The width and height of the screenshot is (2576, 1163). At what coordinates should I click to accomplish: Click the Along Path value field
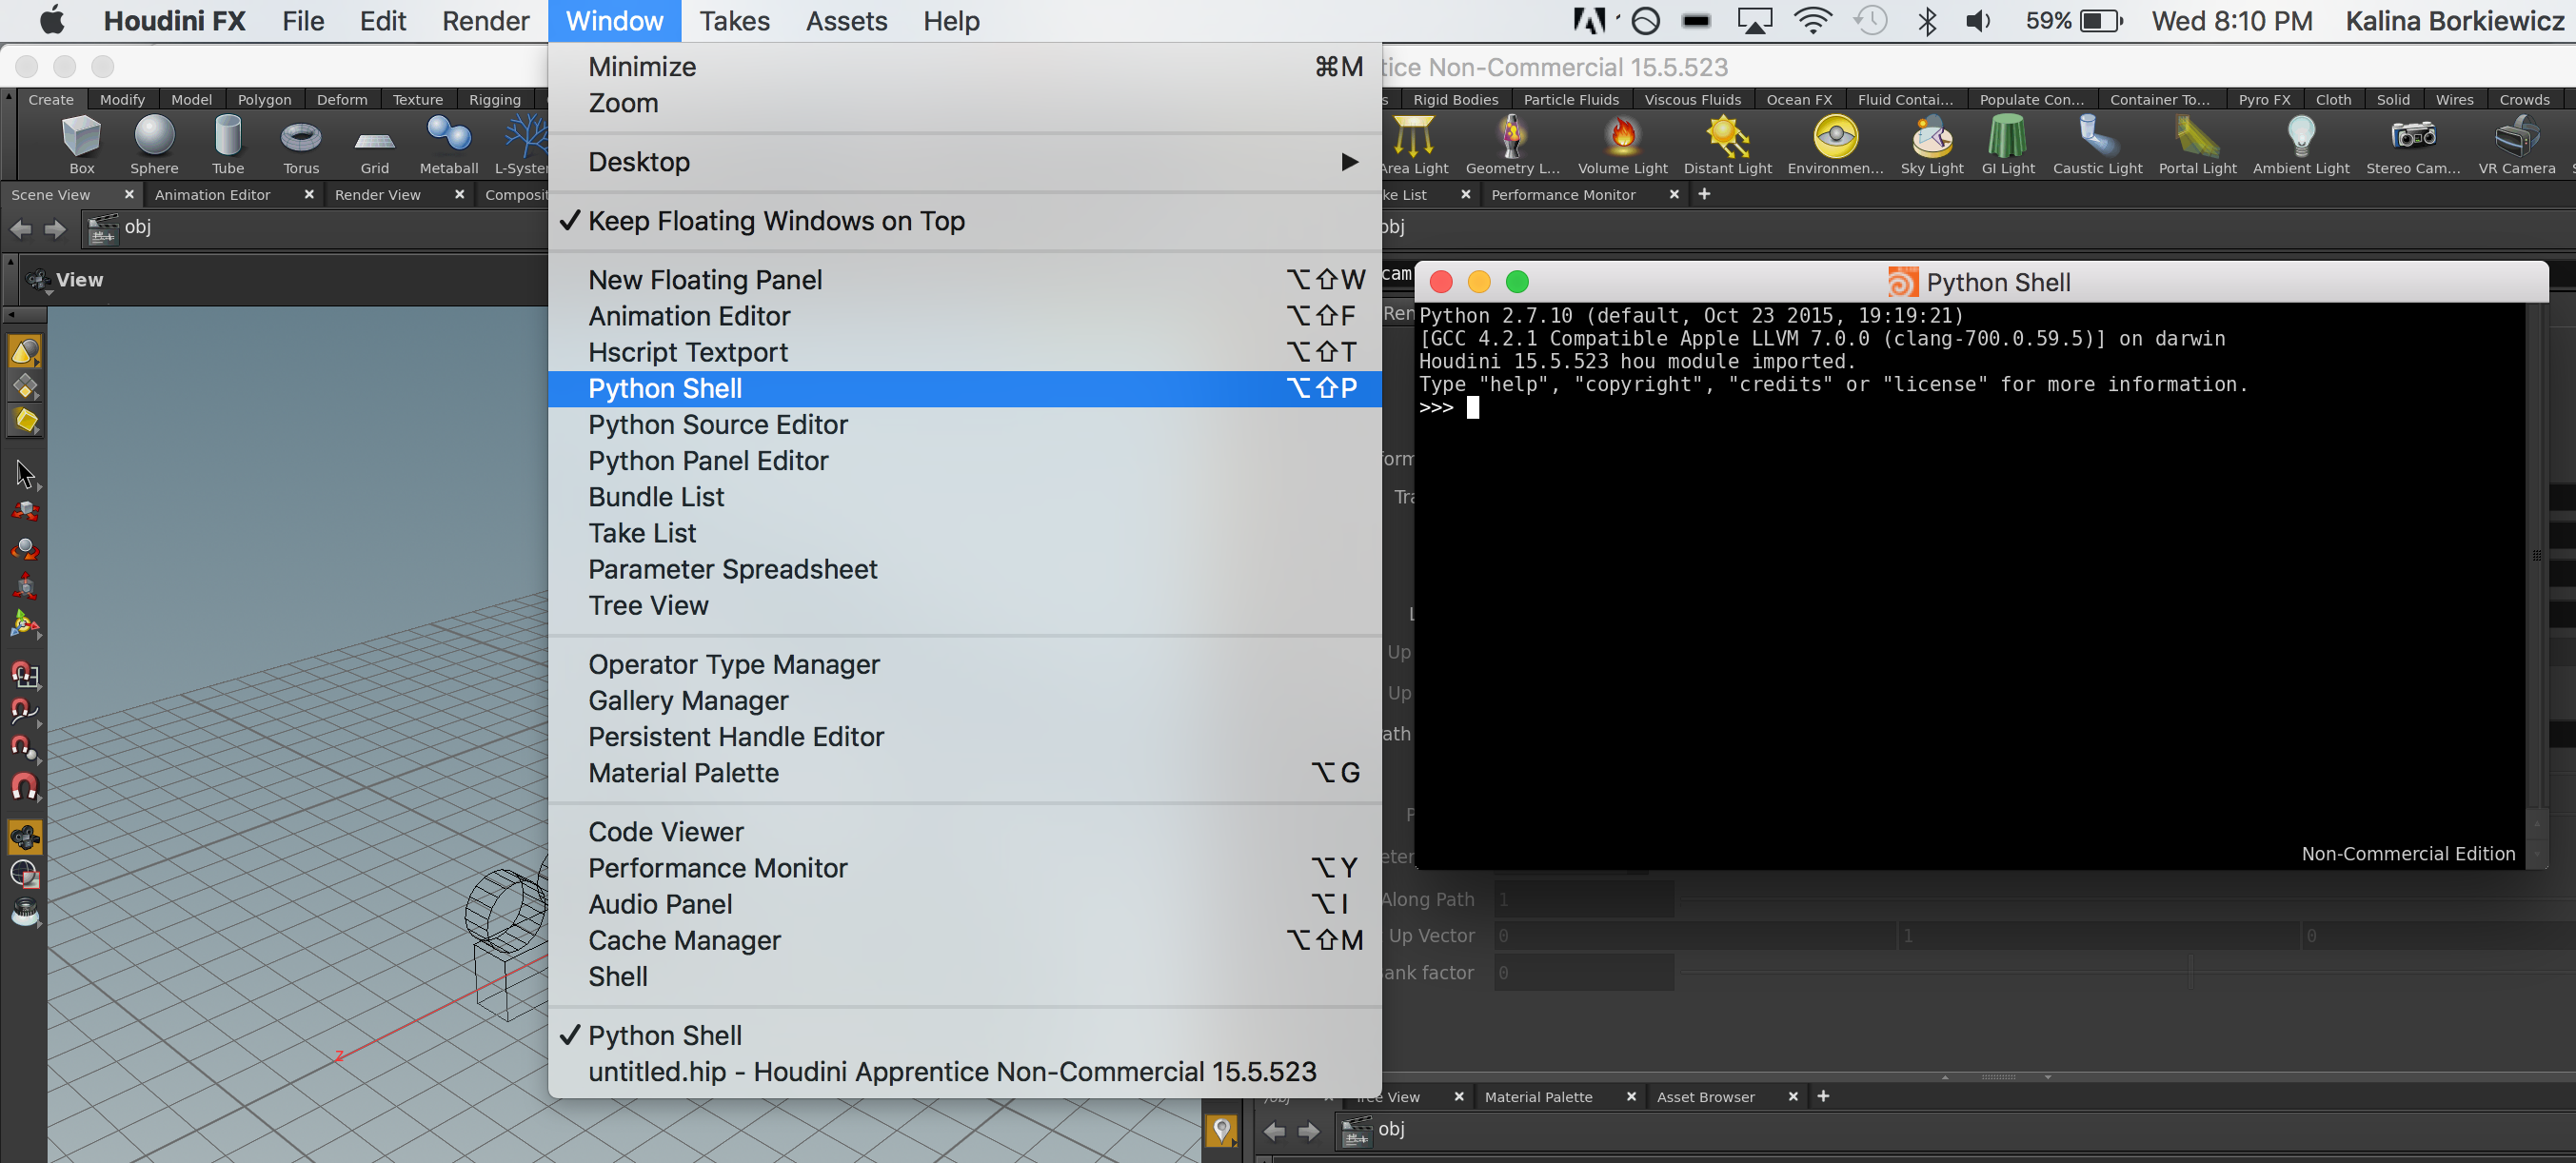point(1583,899)
